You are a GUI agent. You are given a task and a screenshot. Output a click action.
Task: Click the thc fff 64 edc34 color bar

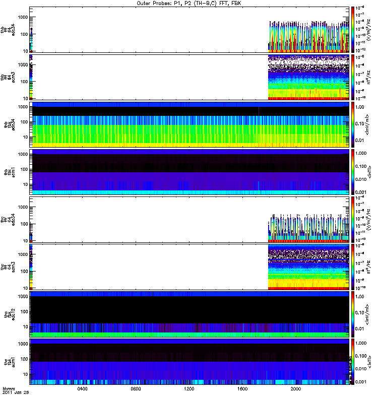[x=353, y=220]
